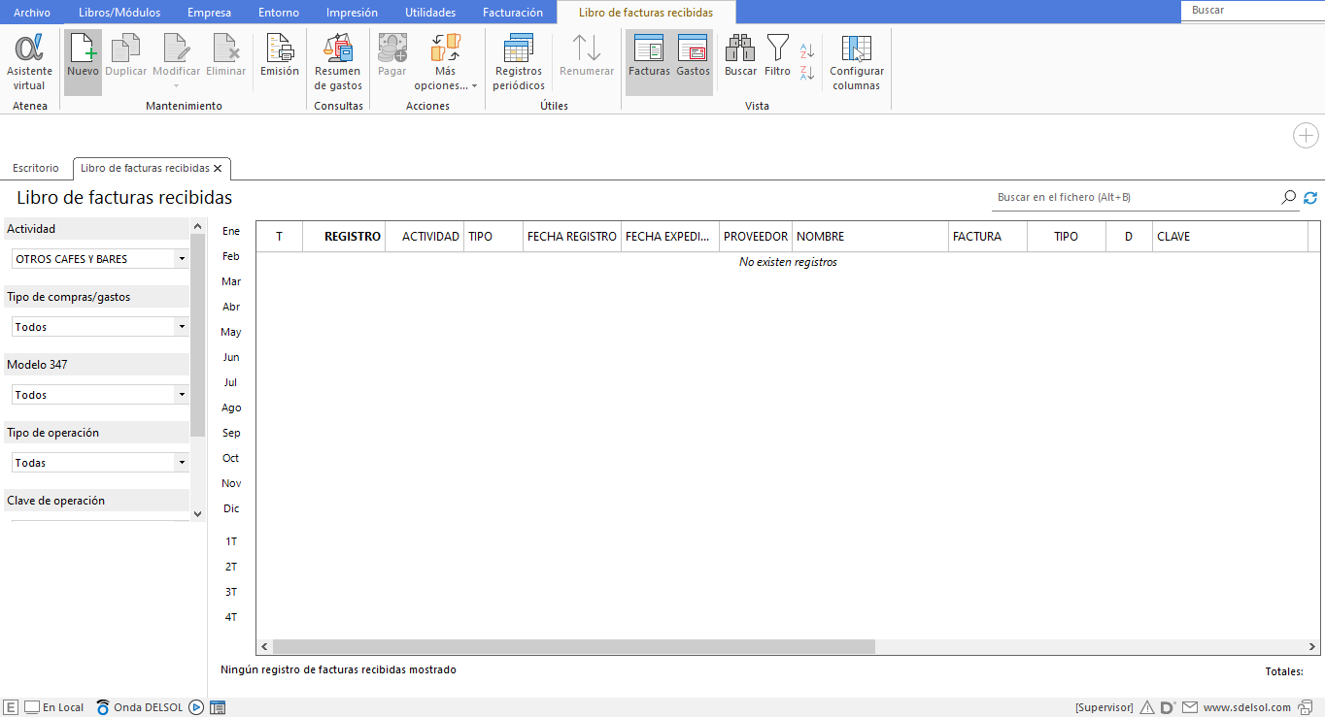1325x717 pixels.
Task: Switch to the Entorno ribbon tab
Action: coord(279,13)
